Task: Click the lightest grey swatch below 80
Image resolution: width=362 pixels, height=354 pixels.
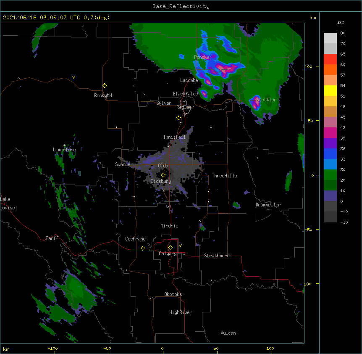Action: [x=330, y=38]
